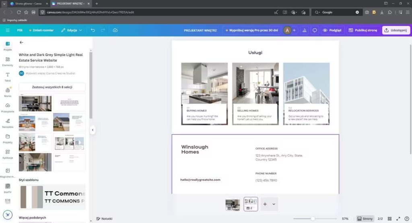Redo the last action
This screenshot has width=412, height=223.
pyautogui.click(x=103, y=30)
